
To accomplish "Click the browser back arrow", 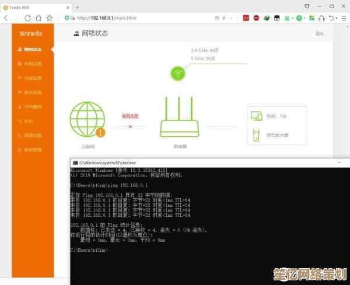I will (x=6, y=18).
